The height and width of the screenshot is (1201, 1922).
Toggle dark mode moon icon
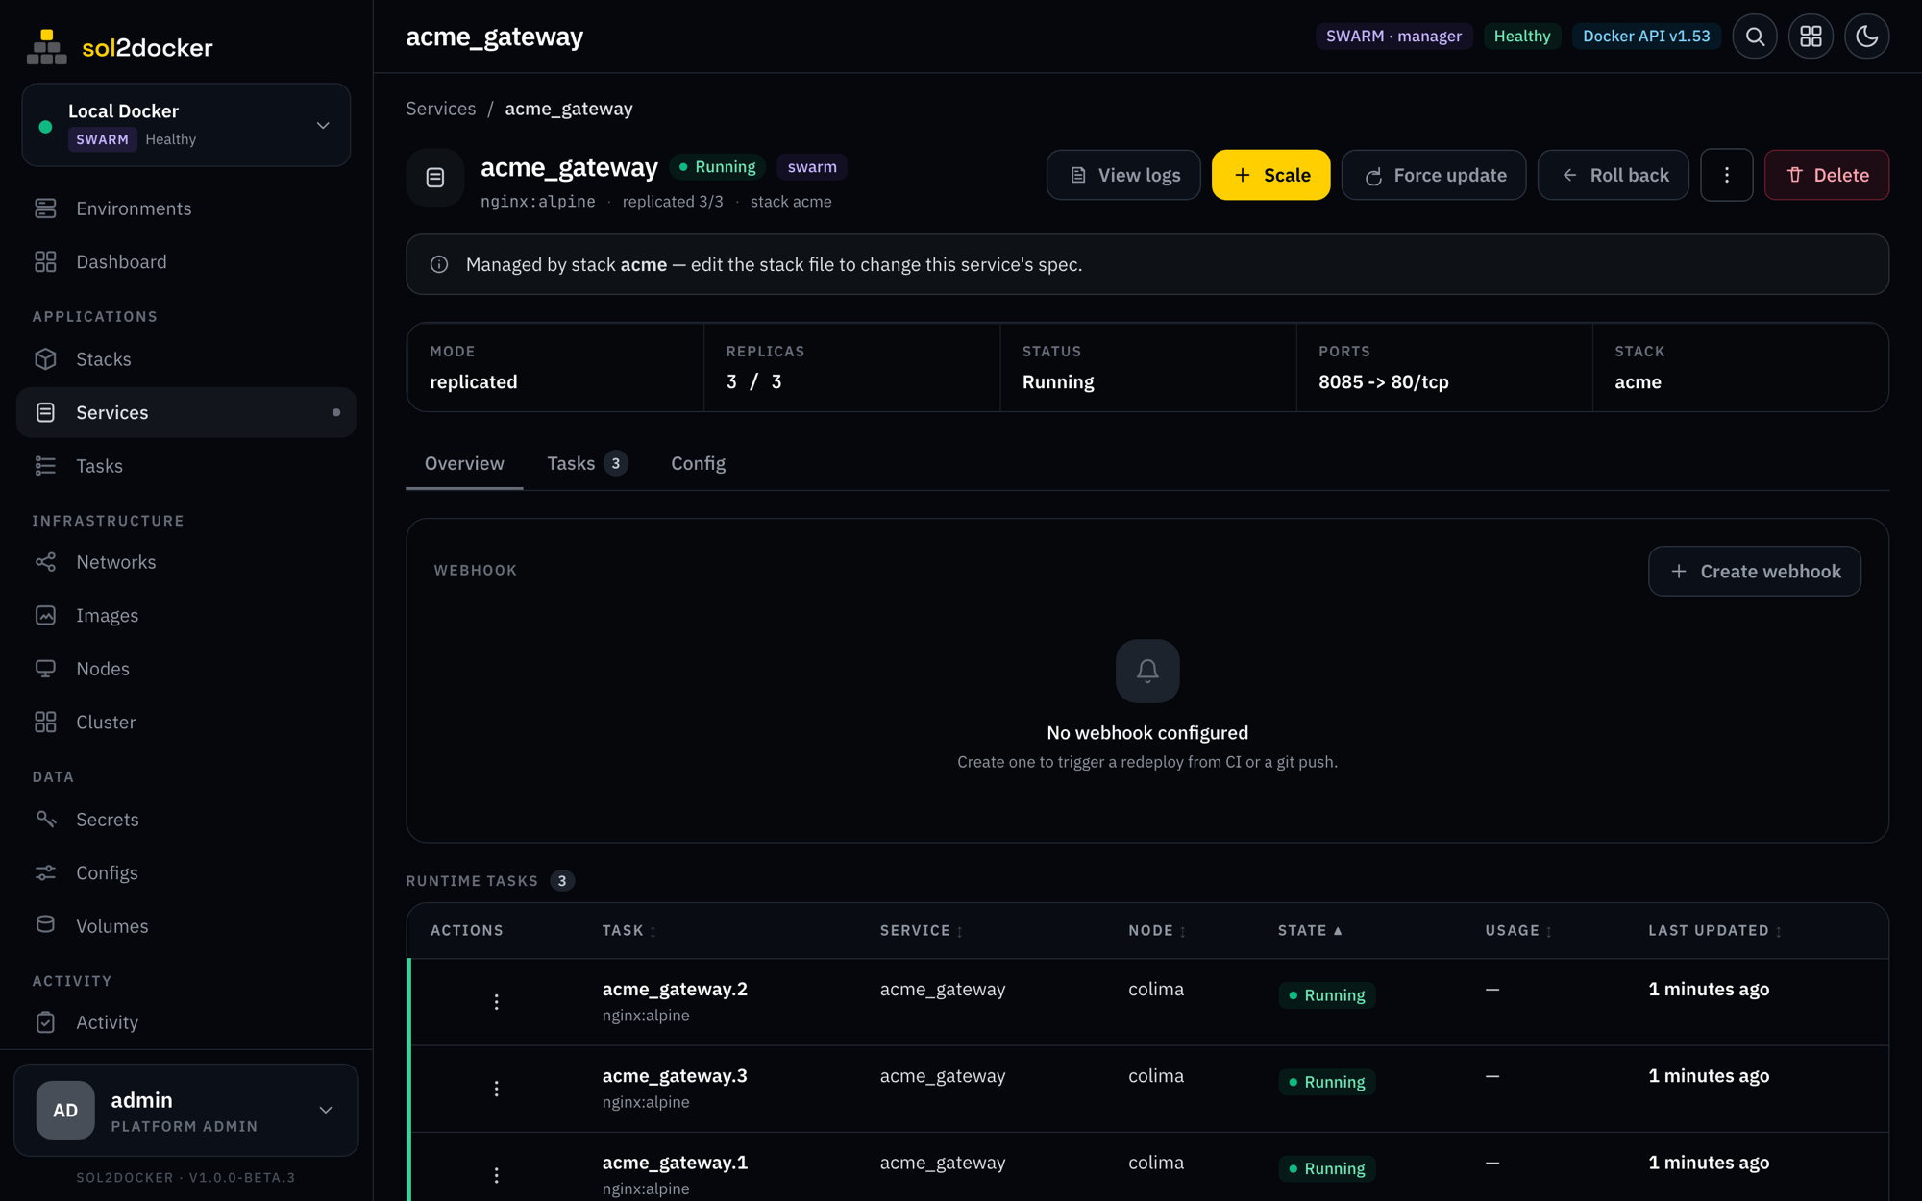click(x=1866, y=37)
